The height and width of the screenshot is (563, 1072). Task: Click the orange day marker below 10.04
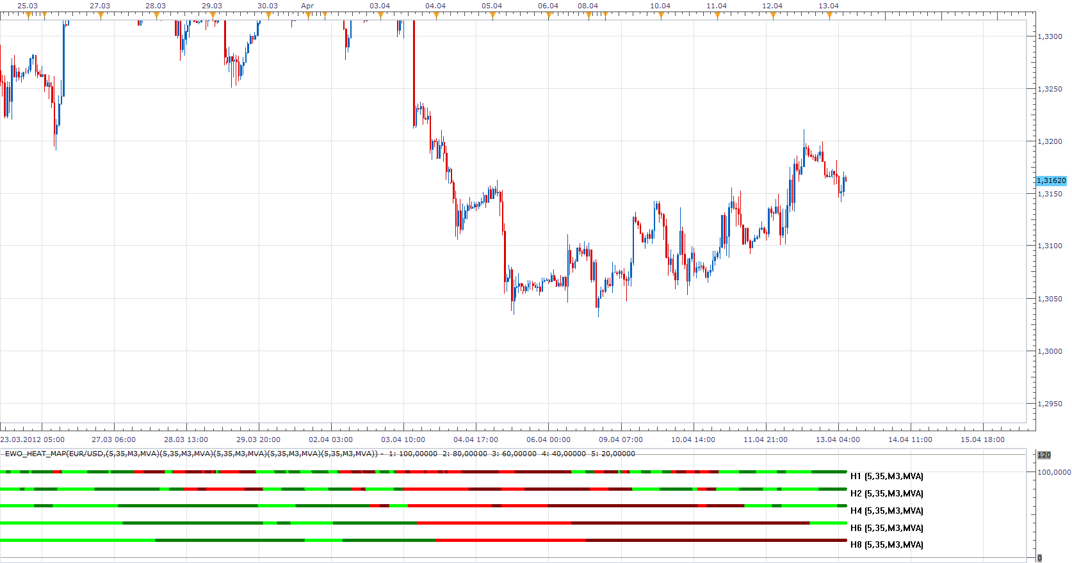[x=661, y=16]
